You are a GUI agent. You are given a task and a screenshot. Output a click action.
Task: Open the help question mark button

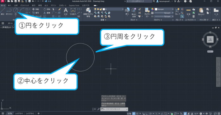pos(185,1)
